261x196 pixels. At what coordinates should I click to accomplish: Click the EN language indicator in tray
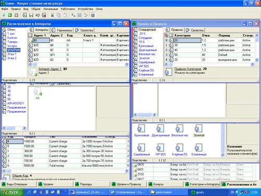click(x=232, y=192)
